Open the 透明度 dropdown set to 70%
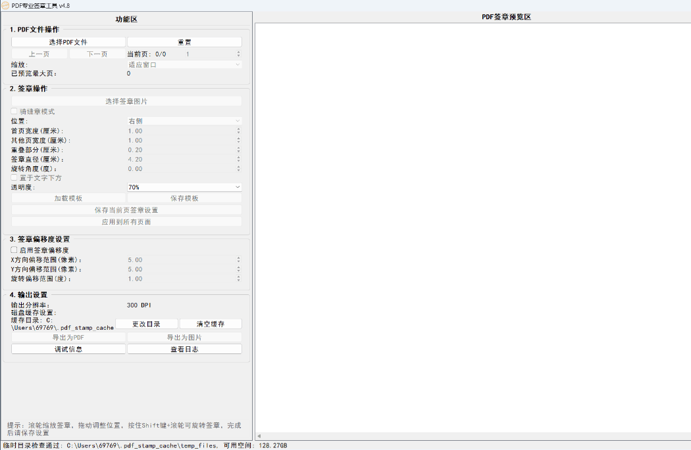The image size is (691, 450). coord(184,187)
